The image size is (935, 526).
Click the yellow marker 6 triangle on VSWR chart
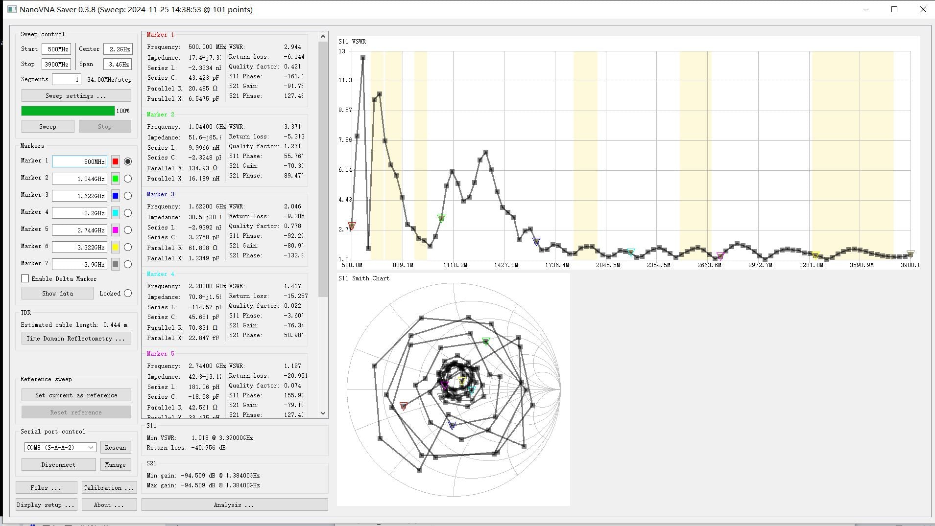tap(815, 255)
